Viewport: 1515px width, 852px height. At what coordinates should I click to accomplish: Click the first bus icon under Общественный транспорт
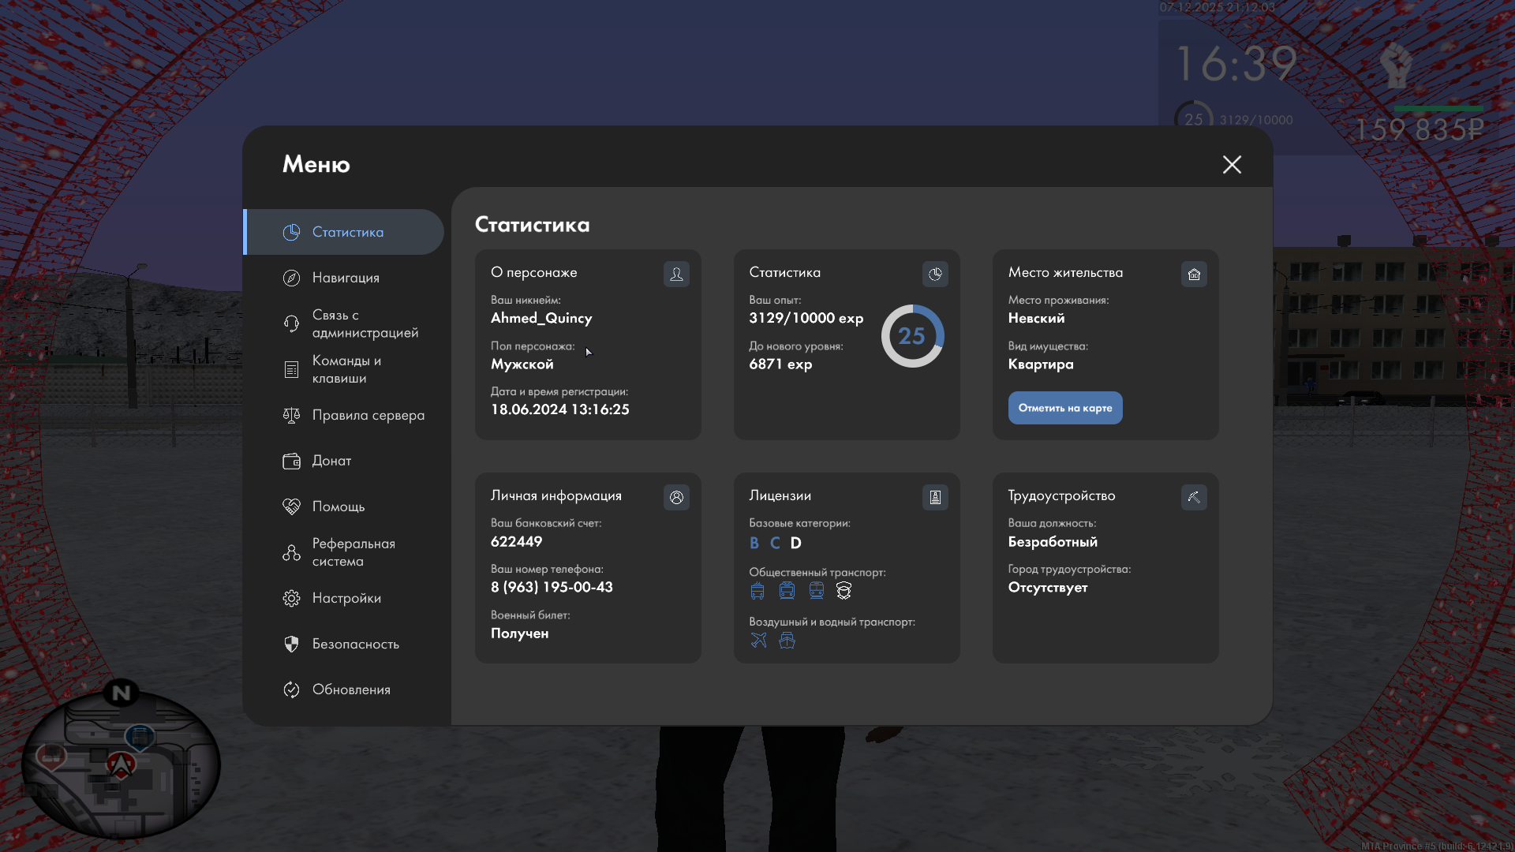757,590
